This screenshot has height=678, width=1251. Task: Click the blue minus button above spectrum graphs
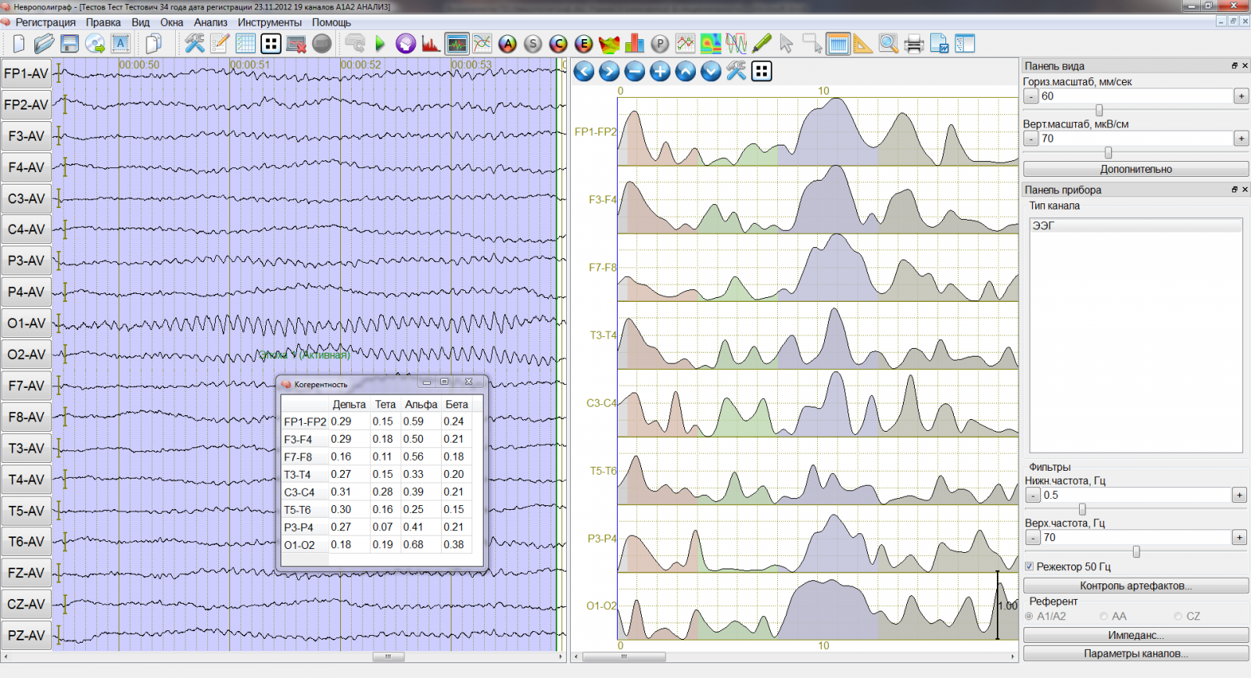click(x=635, y=72)
